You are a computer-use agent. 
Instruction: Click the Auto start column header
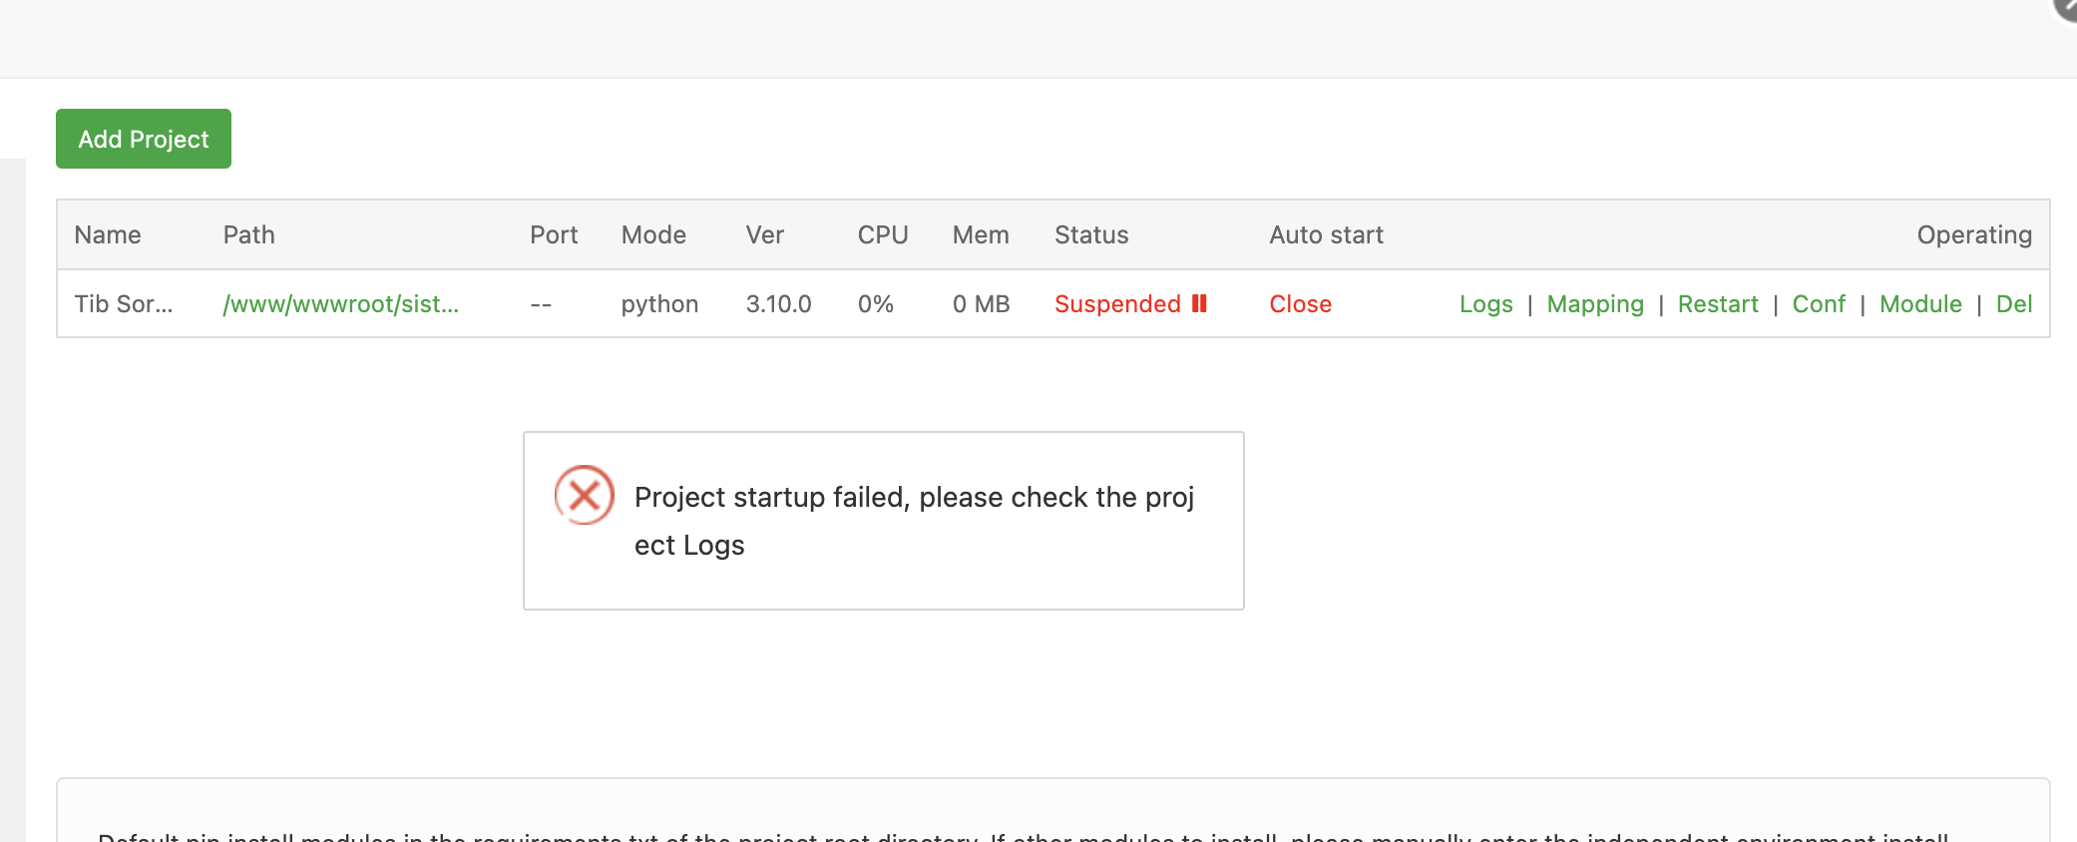(1326, 234)
